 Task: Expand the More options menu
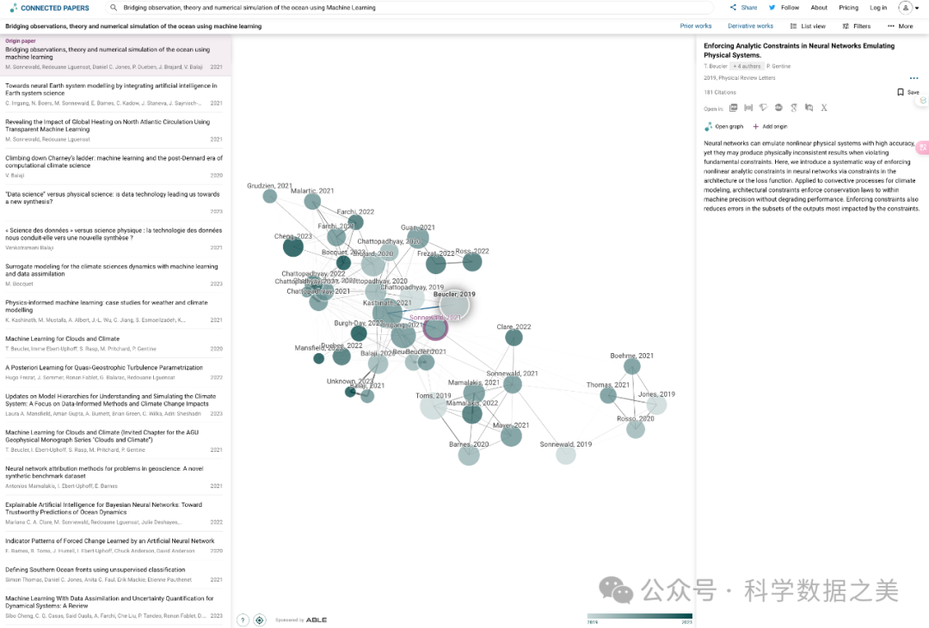(900, 27)
